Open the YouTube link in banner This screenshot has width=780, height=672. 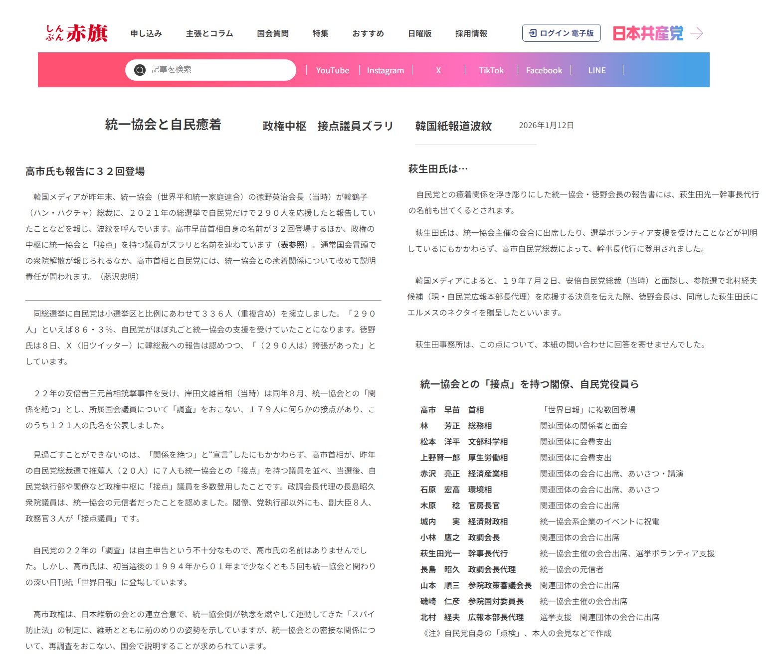coord(332,70)
